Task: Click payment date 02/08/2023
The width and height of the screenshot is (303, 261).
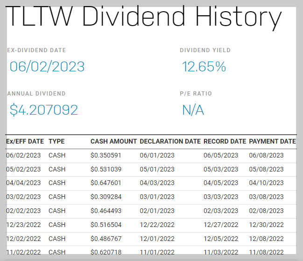Action: coord(266,211)
